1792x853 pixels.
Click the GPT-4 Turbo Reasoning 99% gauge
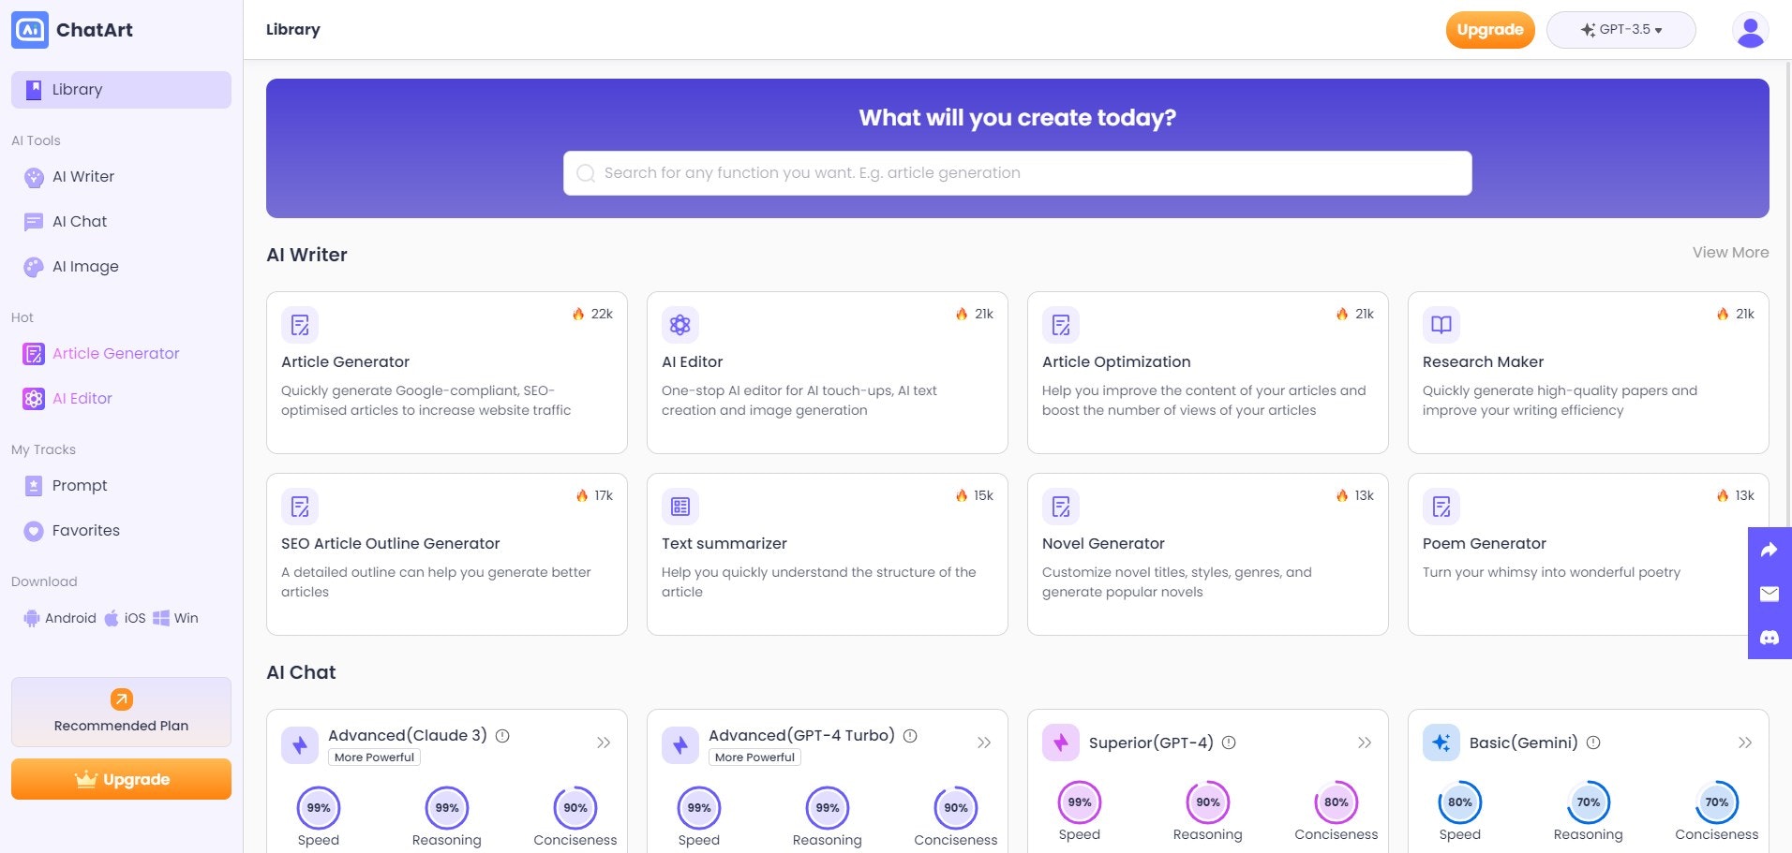[x=828, y=808]
